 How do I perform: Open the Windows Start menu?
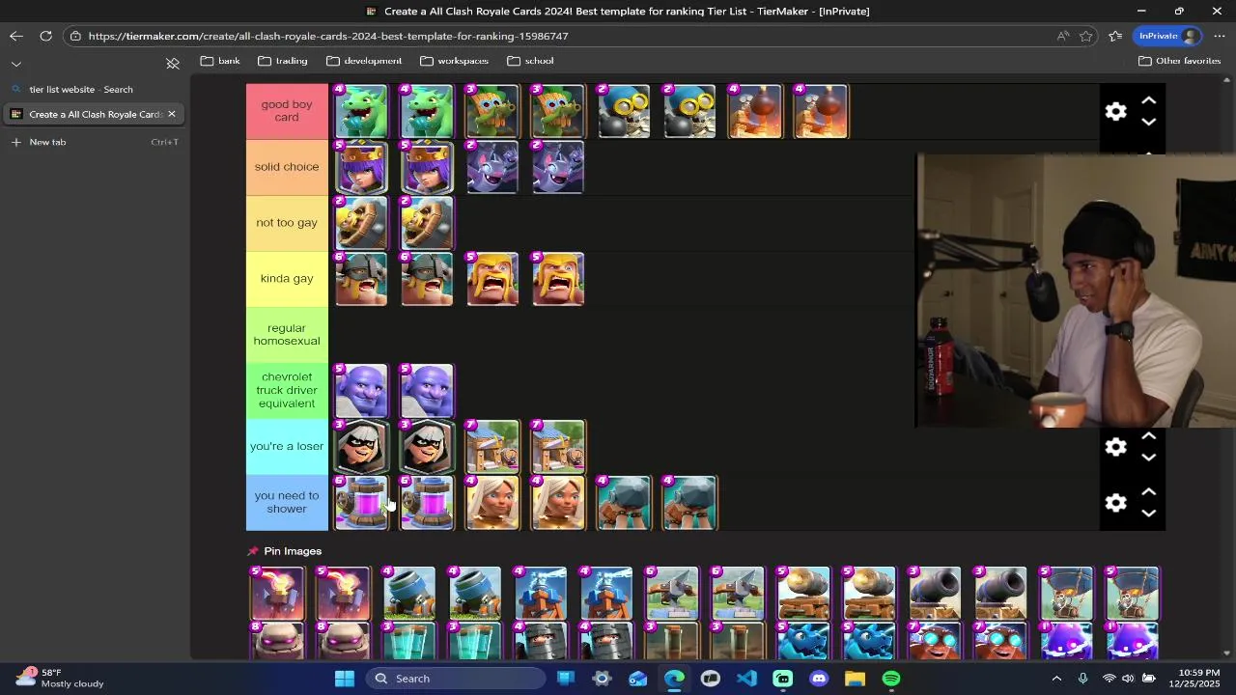tap(345, 679)
